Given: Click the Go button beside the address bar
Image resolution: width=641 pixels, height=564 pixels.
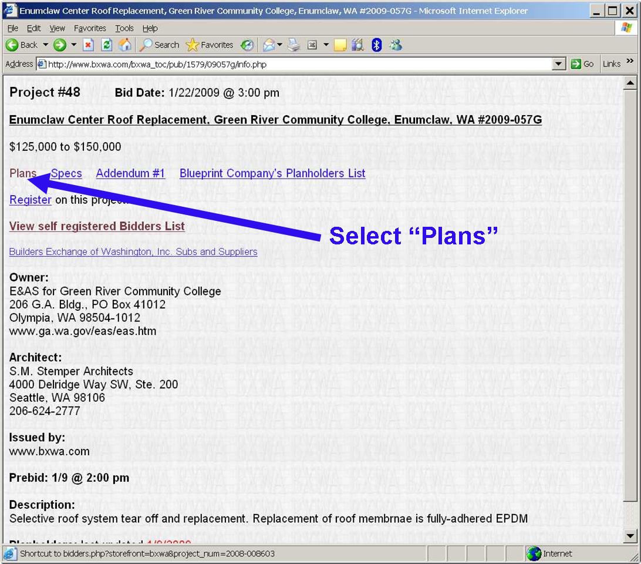Looking at the screenshot, I should [582, 64].
